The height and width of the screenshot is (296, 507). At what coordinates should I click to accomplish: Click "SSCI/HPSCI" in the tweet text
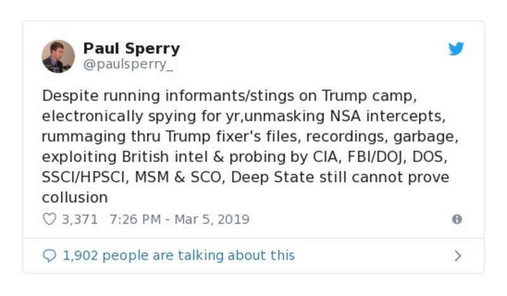tap(84, 177)
